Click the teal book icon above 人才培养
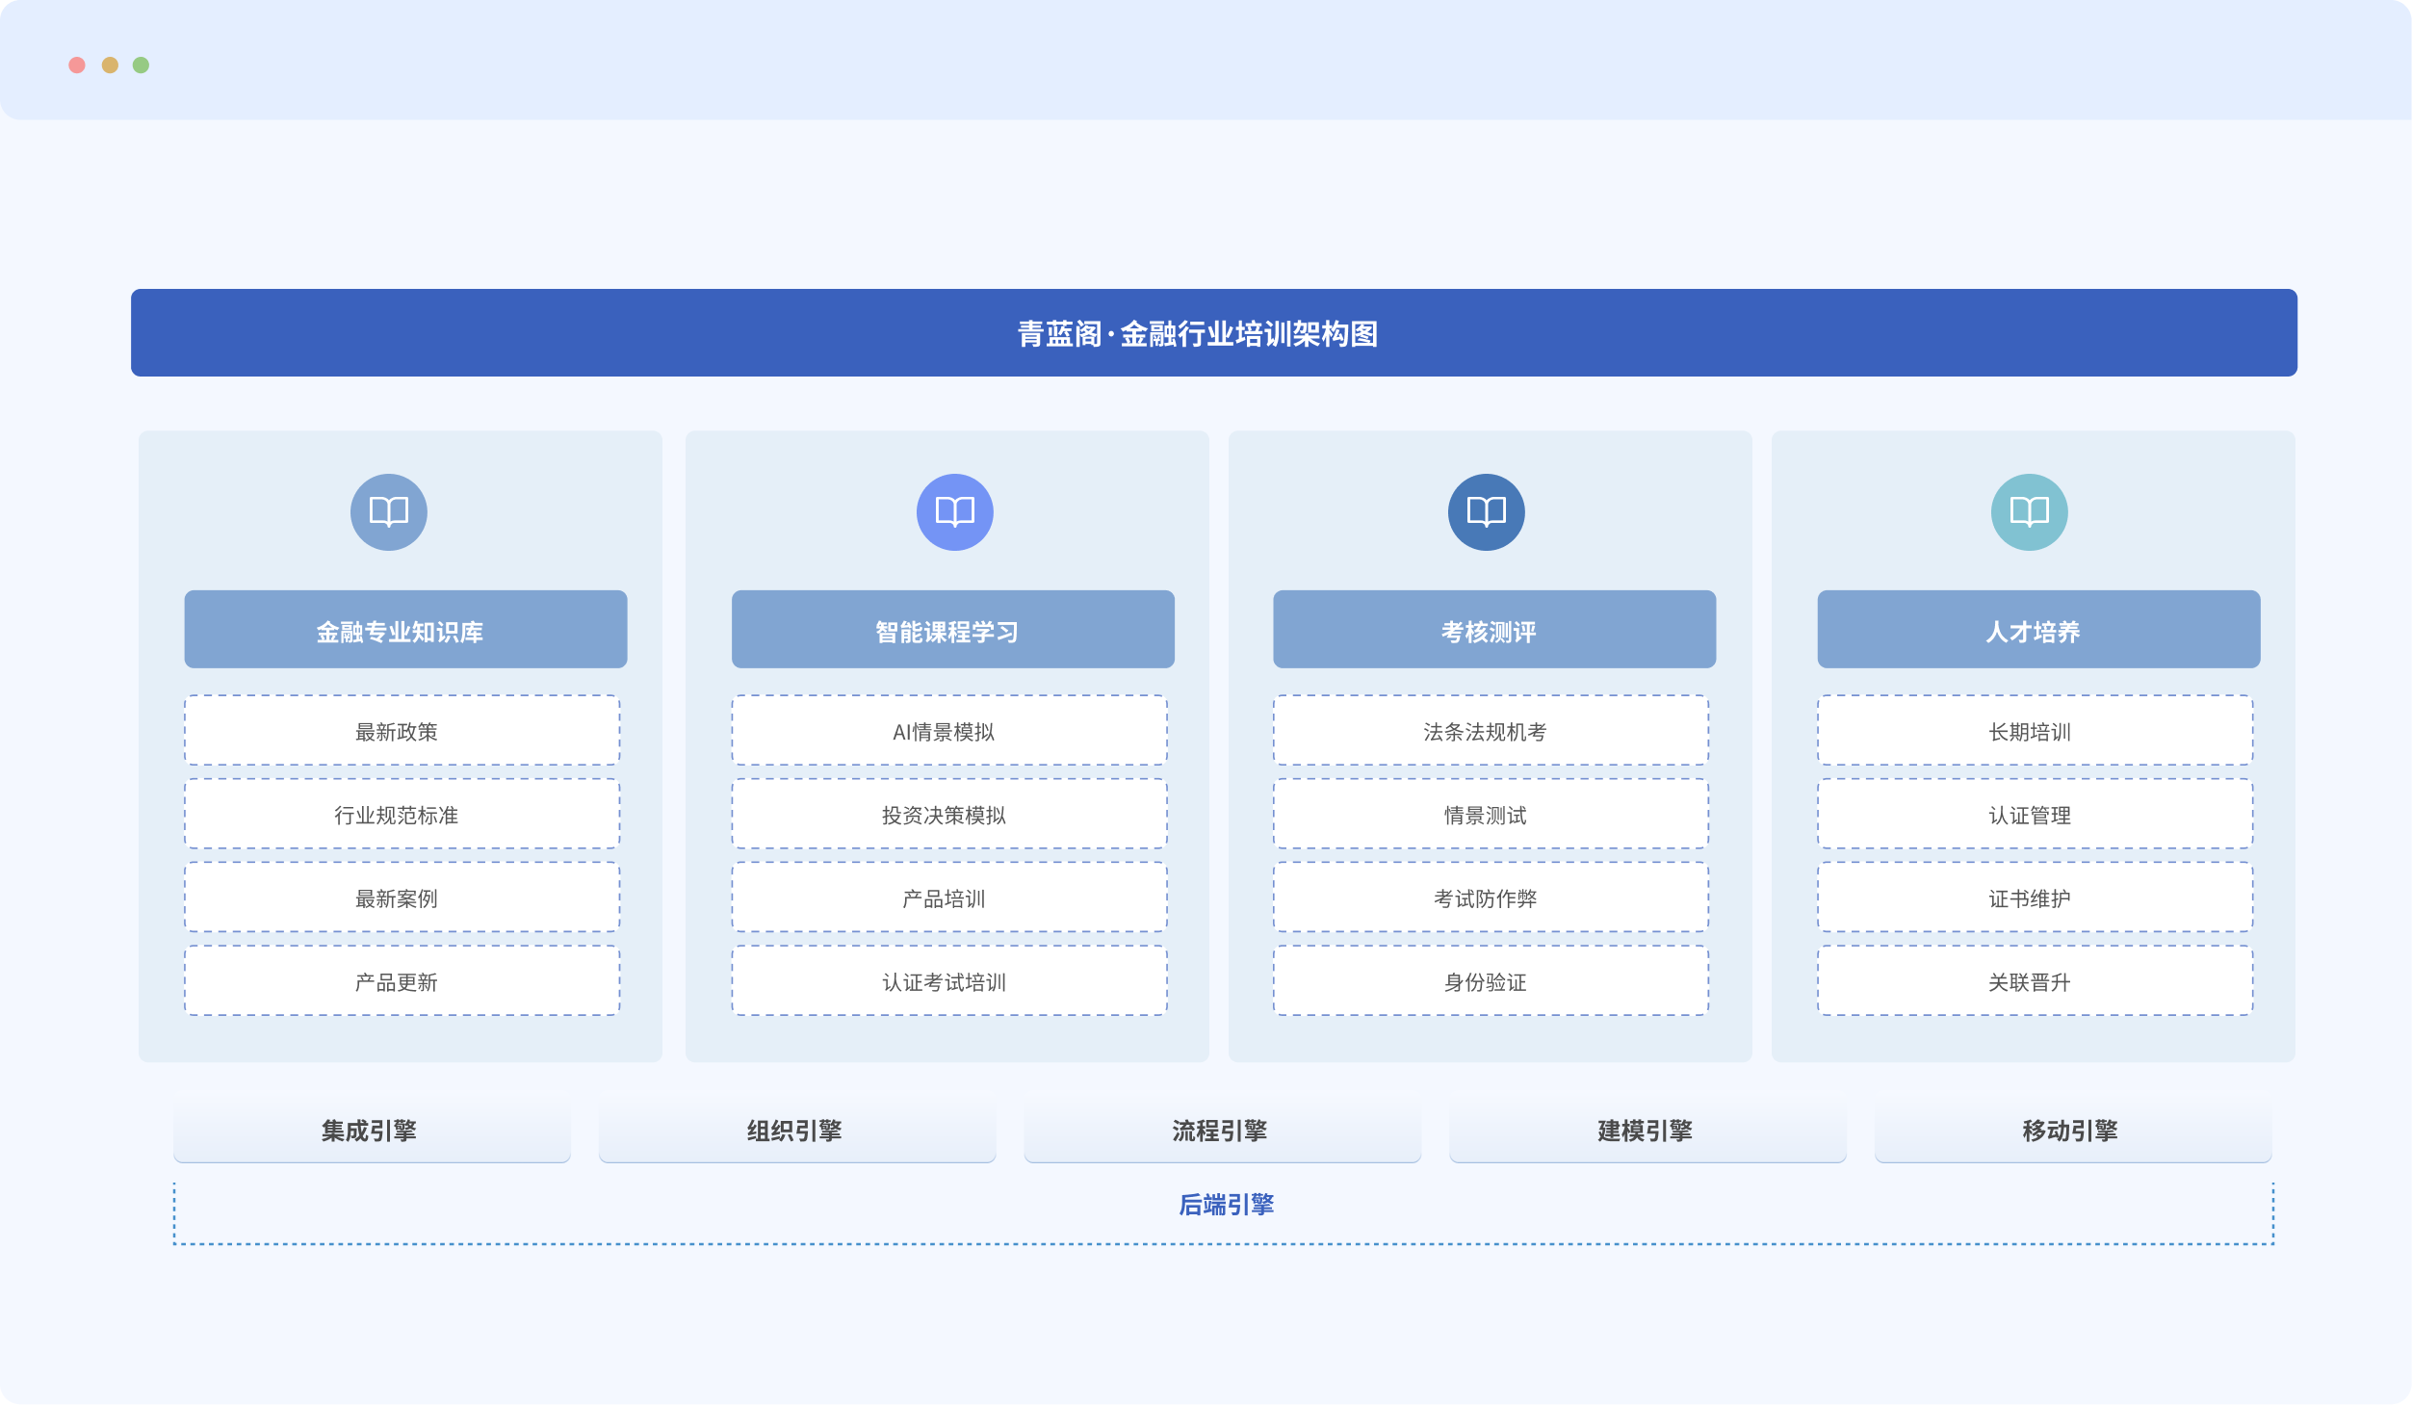 [x=2029, y=511]
